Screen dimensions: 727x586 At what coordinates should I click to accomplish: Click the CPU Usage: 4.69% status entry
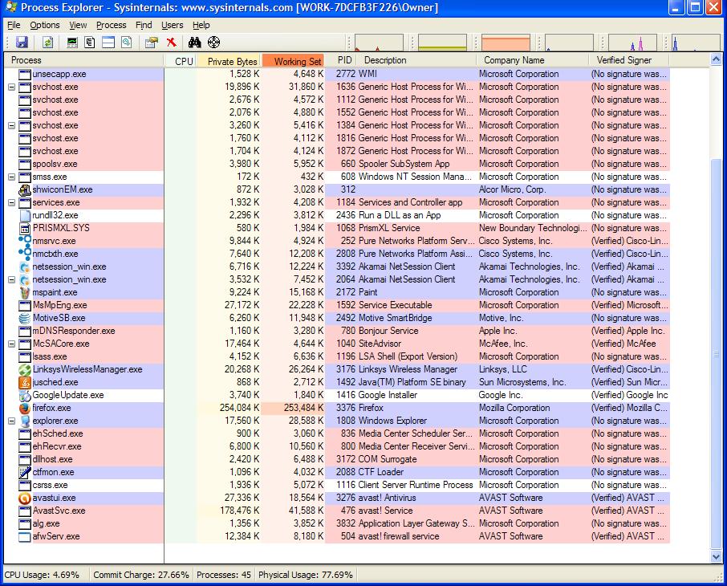tap(42, 575)
